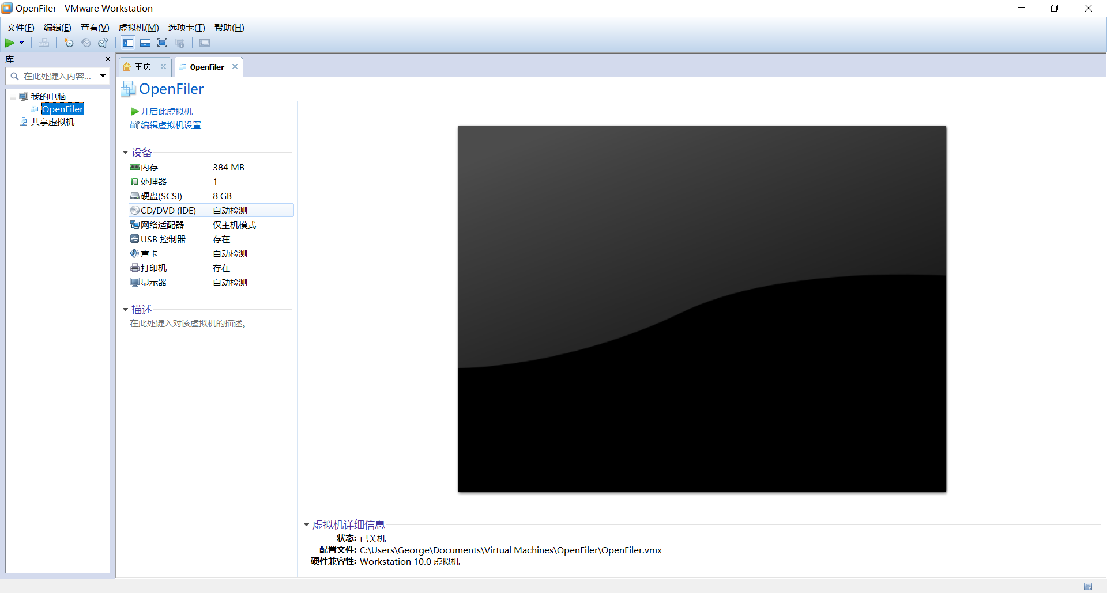Screen dimensions: 1107x593
Task: Open the 文件(F) menu
Action: tap(21, 27)
